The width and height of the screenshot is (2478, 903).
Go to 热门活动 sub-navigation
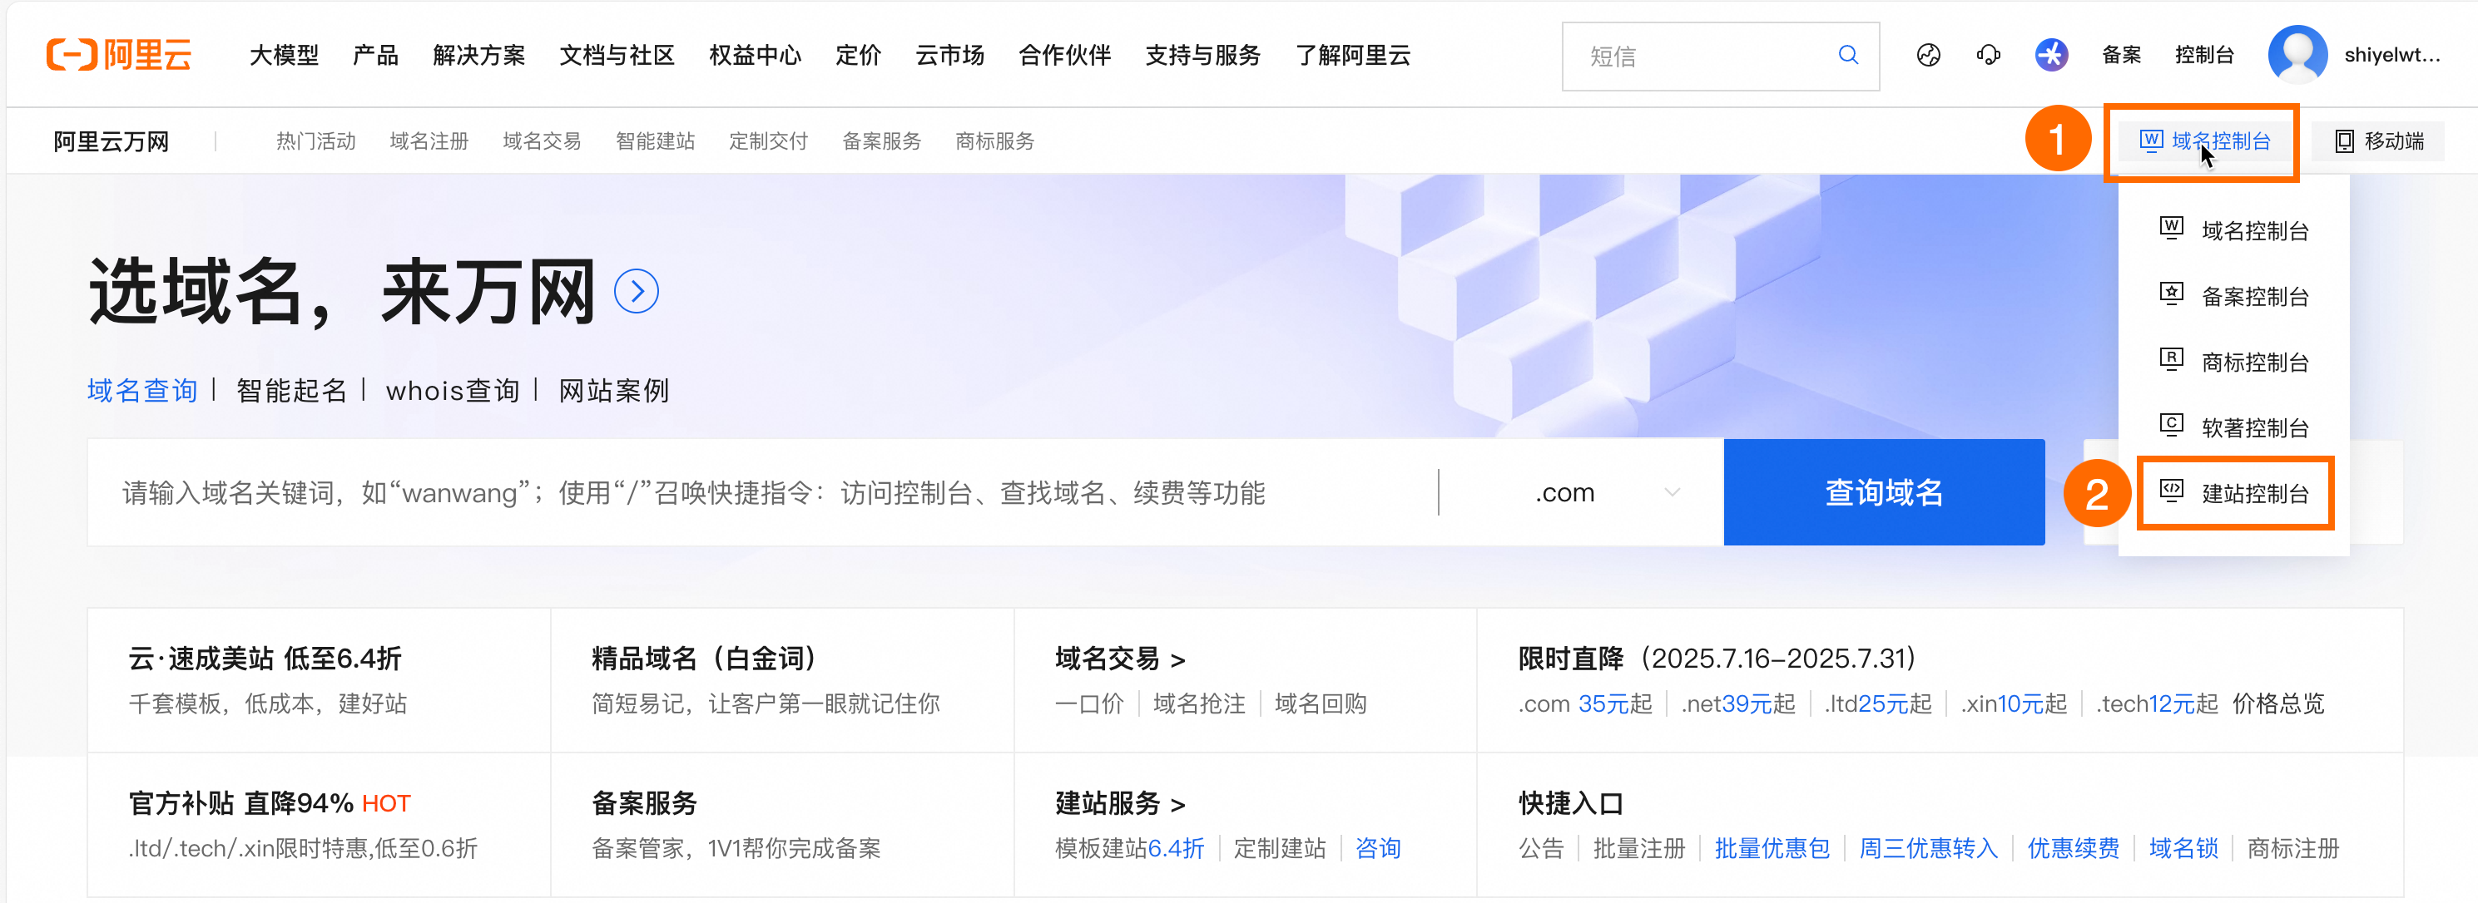pyautogui.click(x=315, y=141)
